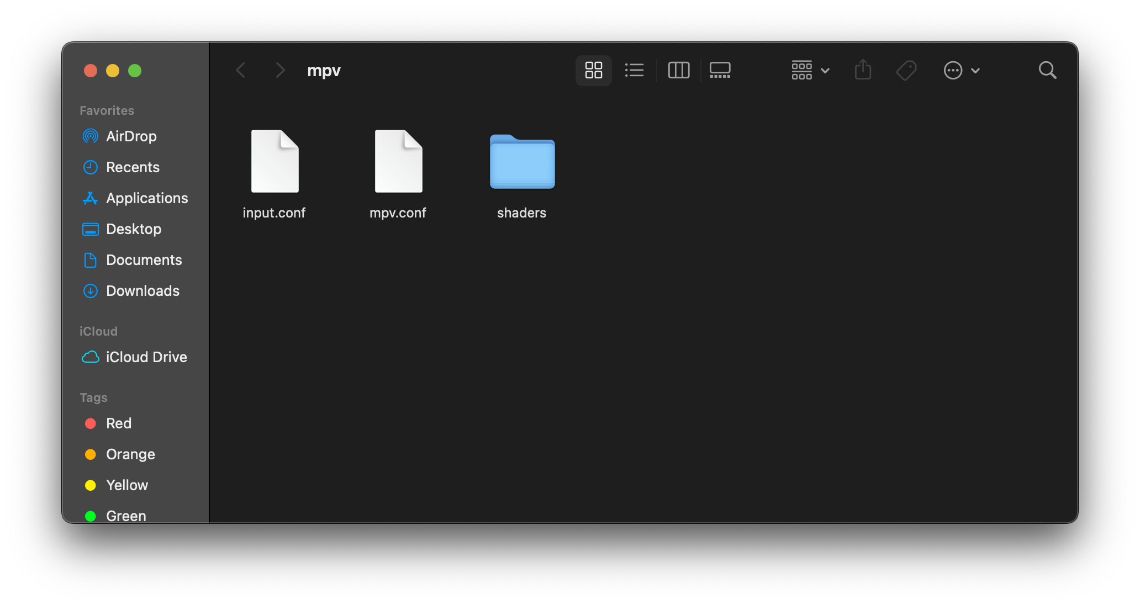Open Applications in the sidebar
Screen dimensions: 1140x605
[x=146, y=198]
